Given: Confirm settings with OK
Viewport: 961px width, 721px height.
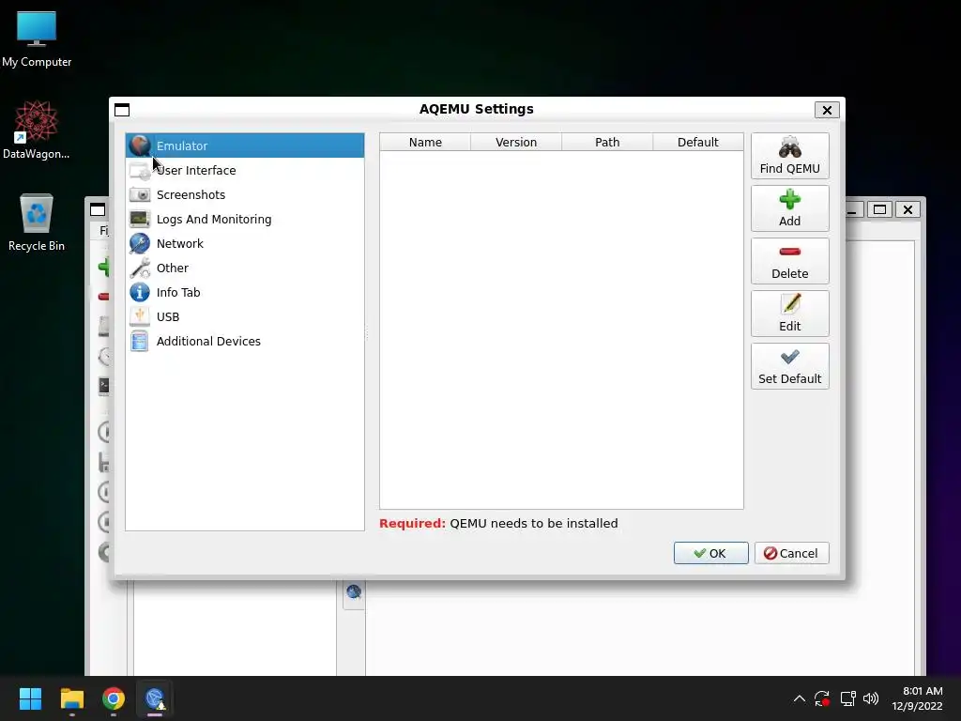Looking at the screenshot, I should click(x=711, y=553).
